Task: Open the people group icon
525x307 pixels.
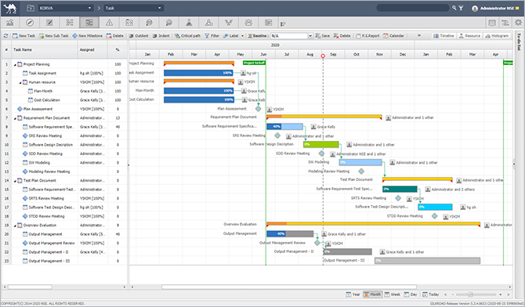Action: tap(248, 23)
